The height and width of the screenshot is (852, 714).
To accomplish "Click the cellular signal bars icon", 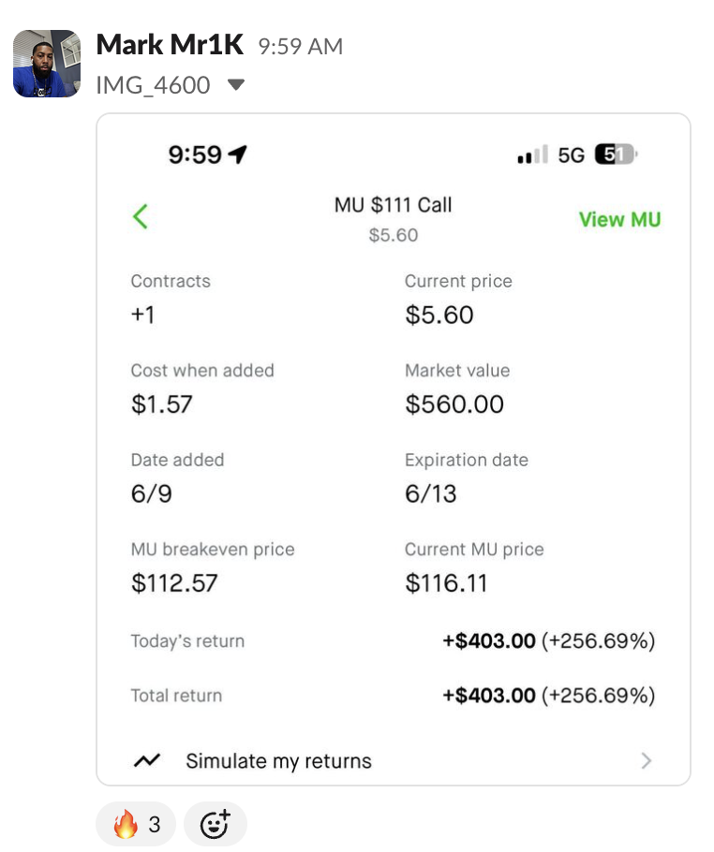I will 531,155.
